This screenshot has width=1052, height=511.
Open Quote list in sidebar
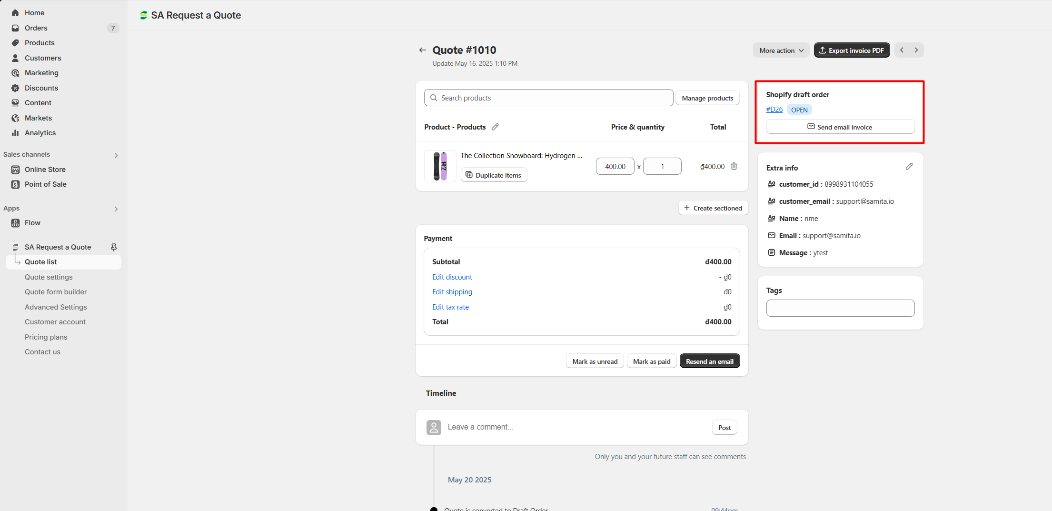64,262
